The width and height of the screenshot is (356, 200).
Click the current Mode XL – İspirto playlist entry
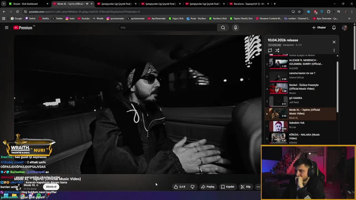[301, 114]
